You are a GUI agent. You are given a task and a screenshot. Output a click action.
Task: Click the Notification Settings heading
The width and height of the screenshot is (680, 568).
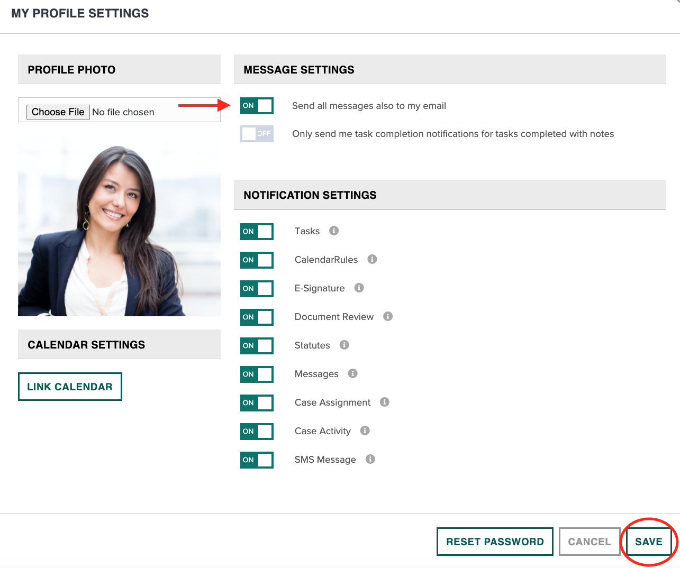(310, 195)
